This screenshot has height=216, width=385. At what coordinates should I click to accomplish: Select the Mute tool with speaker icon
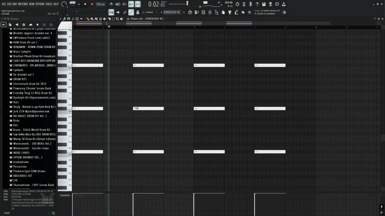105,19
